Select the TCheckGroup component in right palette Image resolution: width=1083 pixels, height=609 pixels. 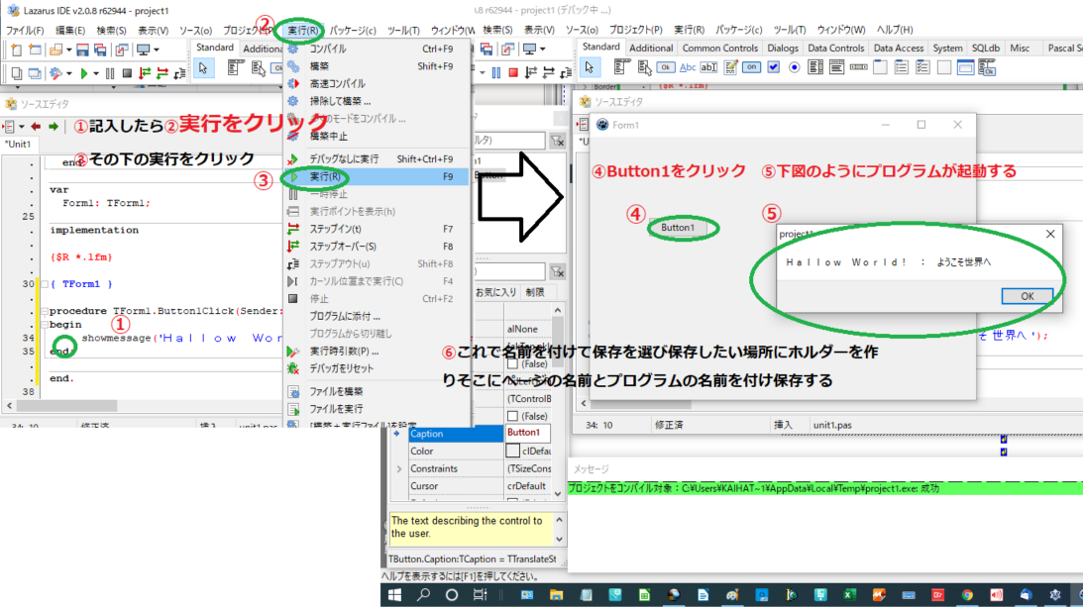pos(922,67)
